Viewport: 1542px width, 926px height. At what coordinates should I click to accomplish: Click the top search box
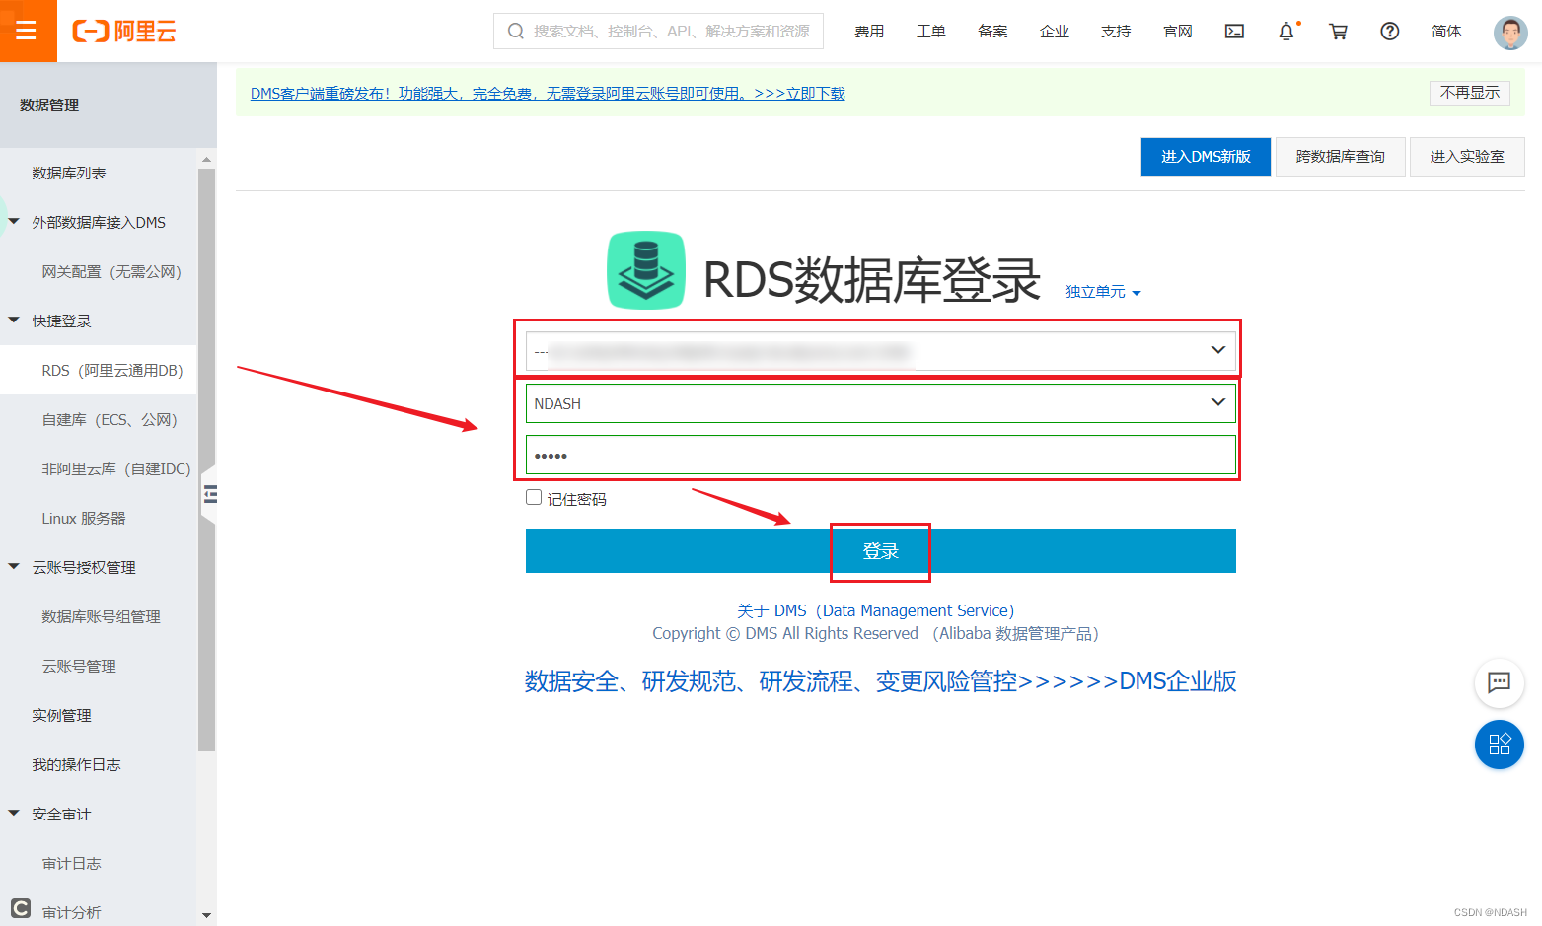(x=658, y=32)
